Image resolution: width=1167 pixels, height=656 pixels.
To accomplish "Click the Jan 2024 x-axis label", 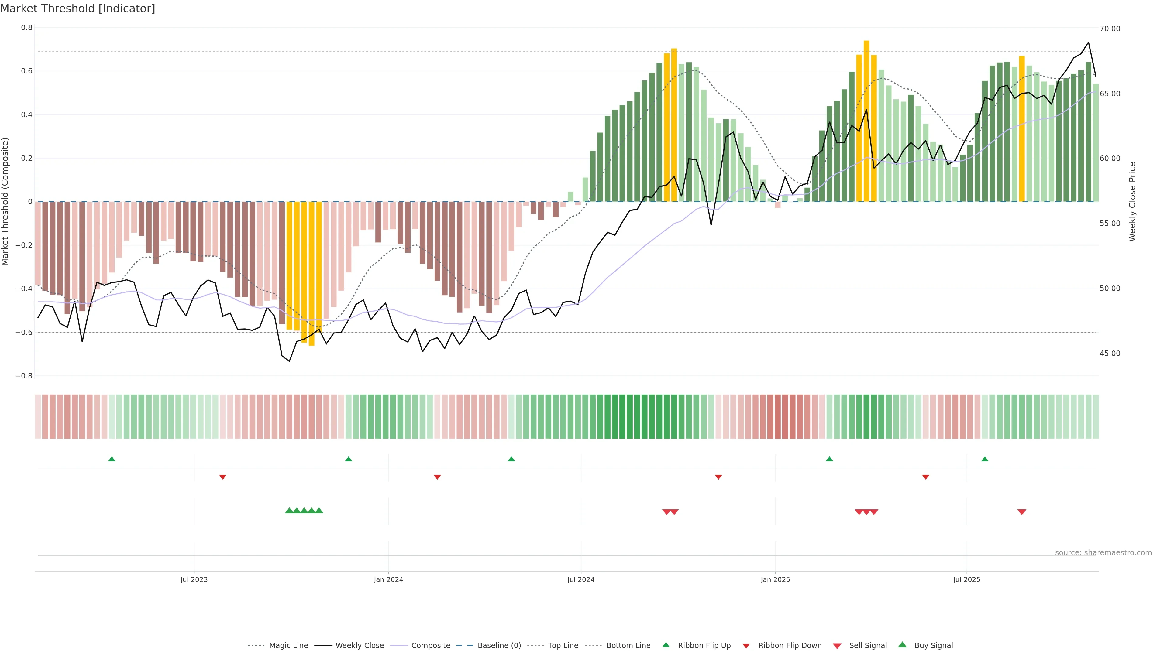I will click(x=388, y=579).
